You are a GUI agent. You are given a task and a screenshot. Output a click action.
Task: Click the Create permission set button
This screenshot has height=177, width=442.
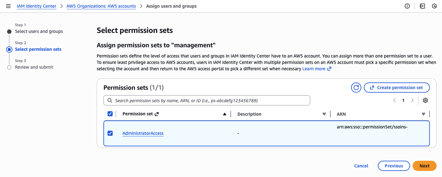[x=396, y=88]
